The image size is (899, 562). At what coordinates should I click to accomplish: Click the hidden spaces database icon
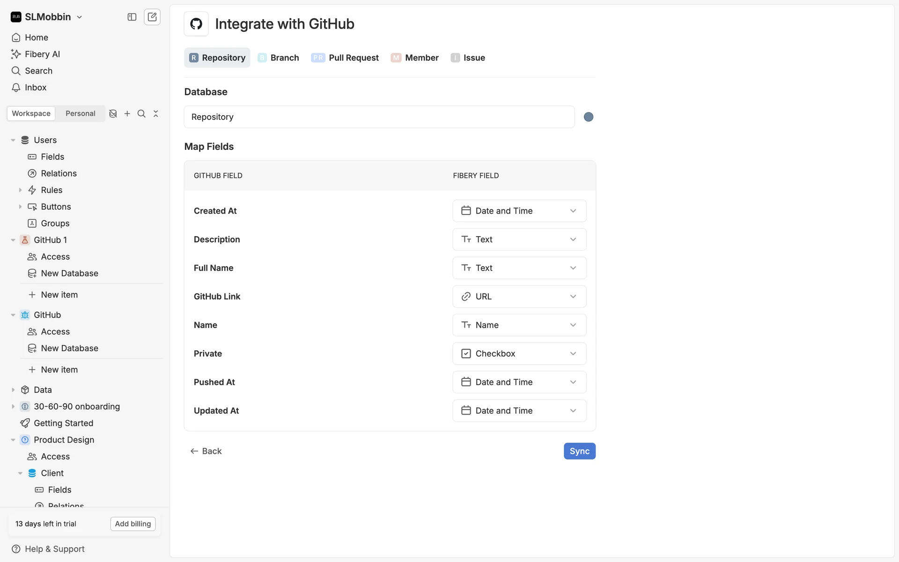pyautogui.click(x=113, y=113)
